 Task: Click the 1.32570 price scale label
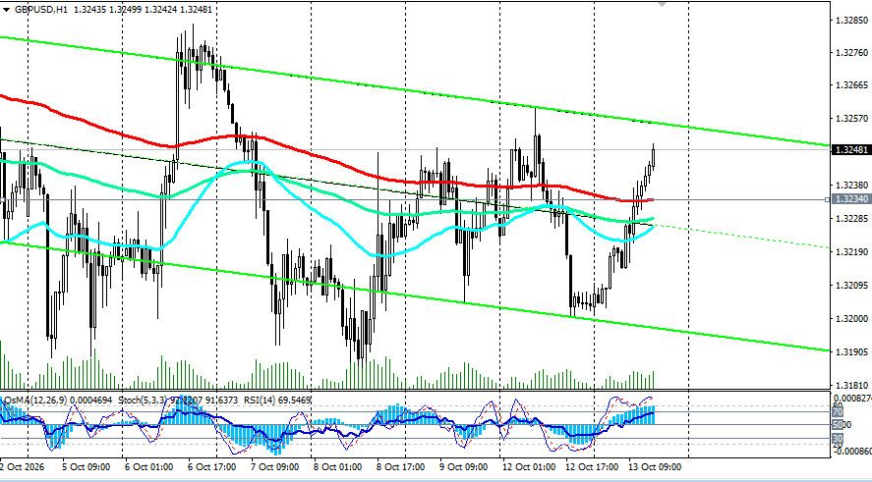click(851, 119)
